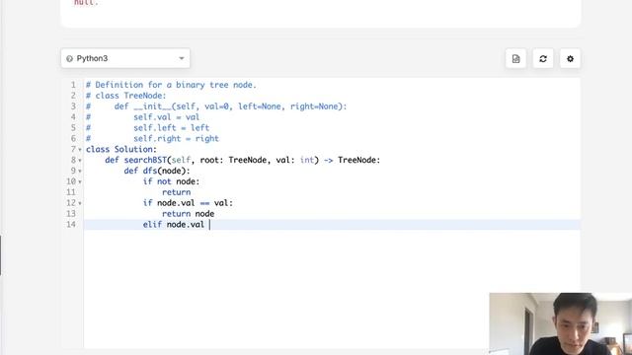
Task: Collapse the 'if not node' fold arrow on line 10
Action: point(80,181)
